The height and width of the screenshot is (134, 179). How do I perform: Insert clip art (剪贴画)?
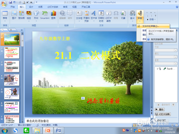click(x=21, y=15)
